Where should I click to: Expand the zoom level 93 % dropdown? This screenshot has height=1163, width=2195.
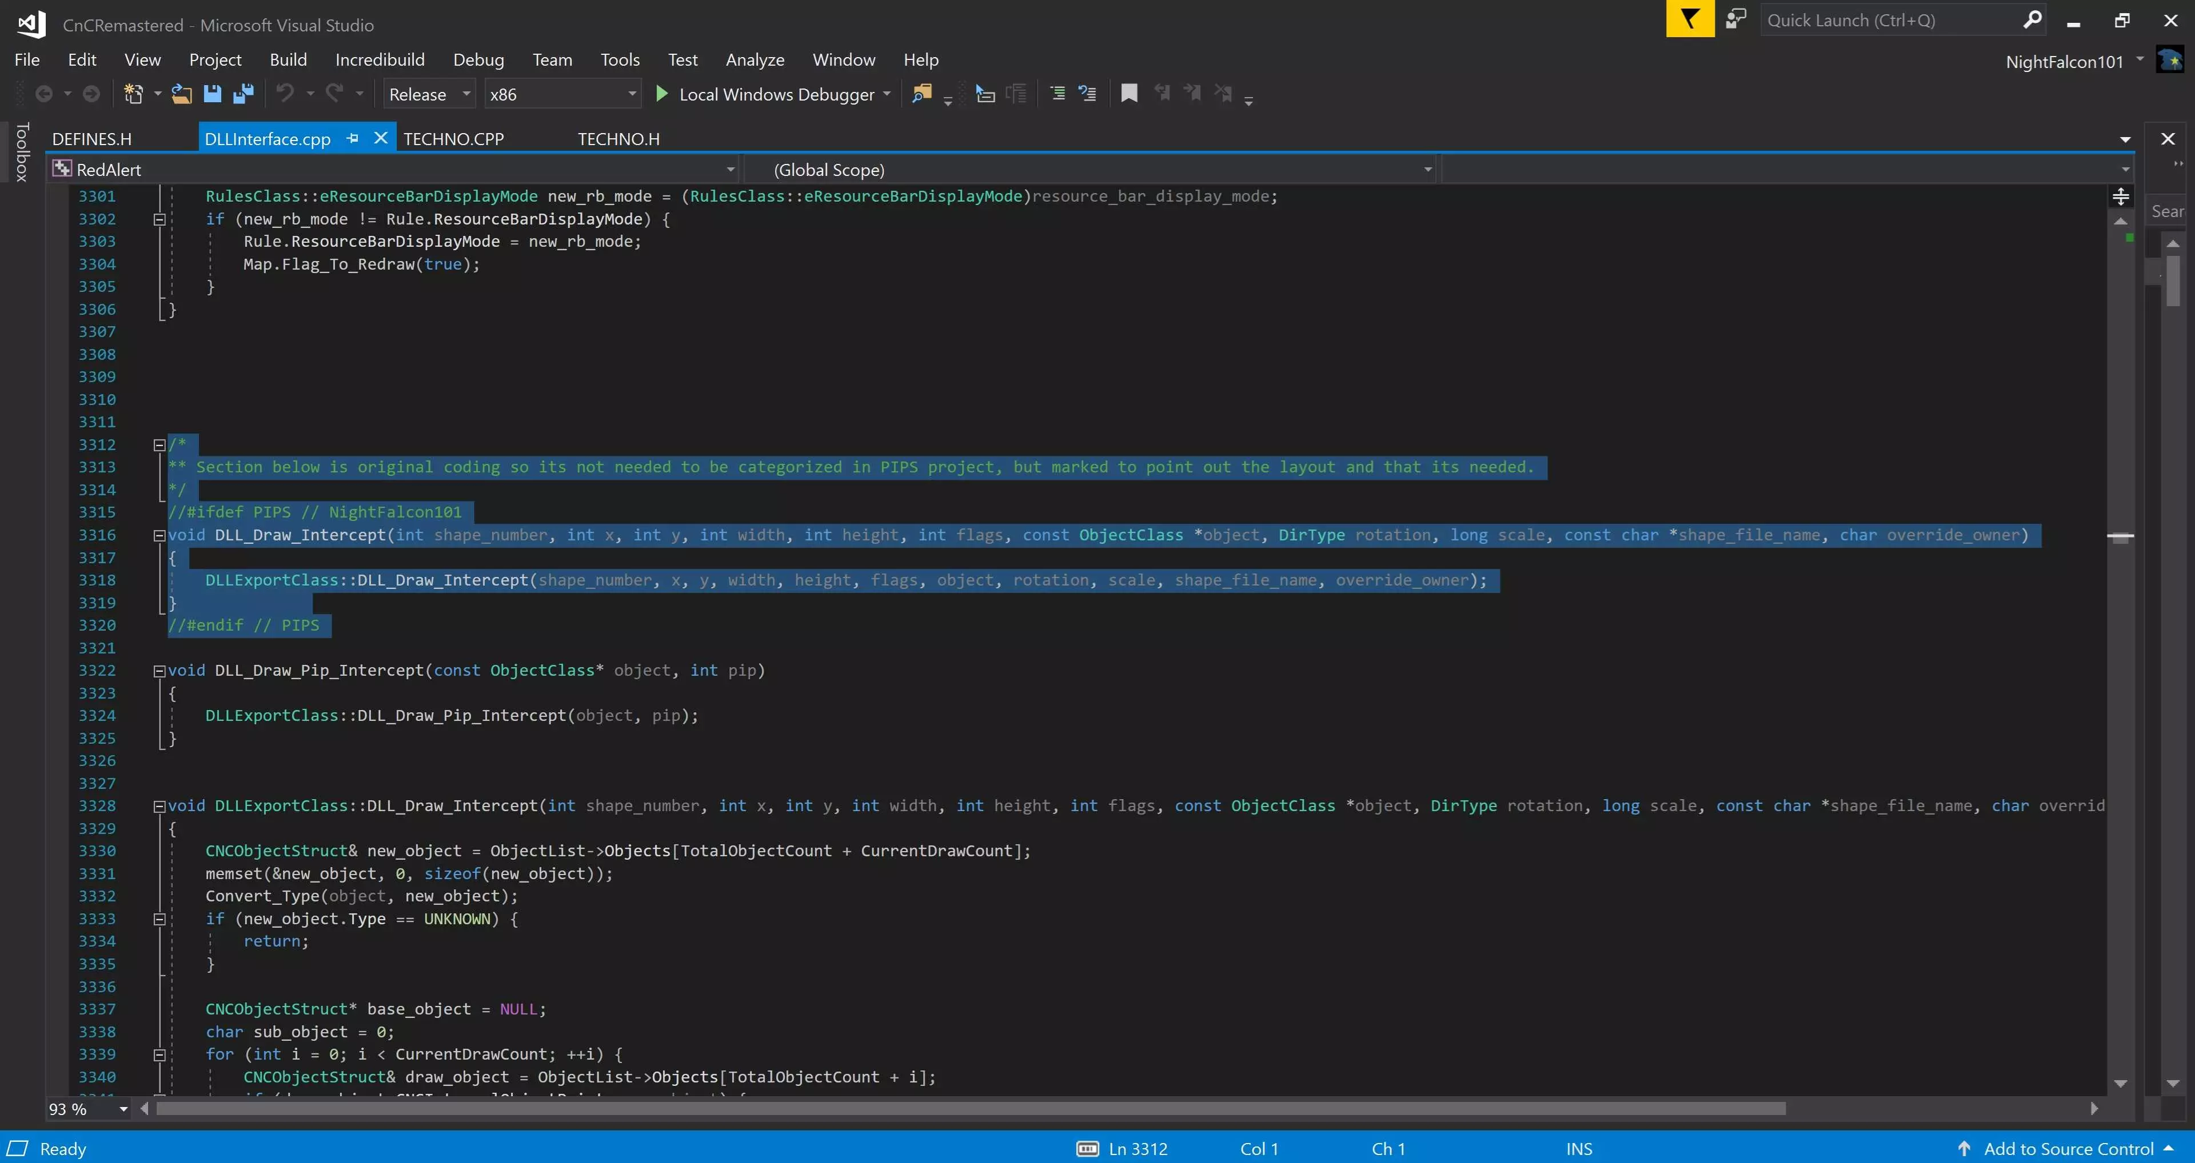pyautogui.click(x=123, y=1109)
